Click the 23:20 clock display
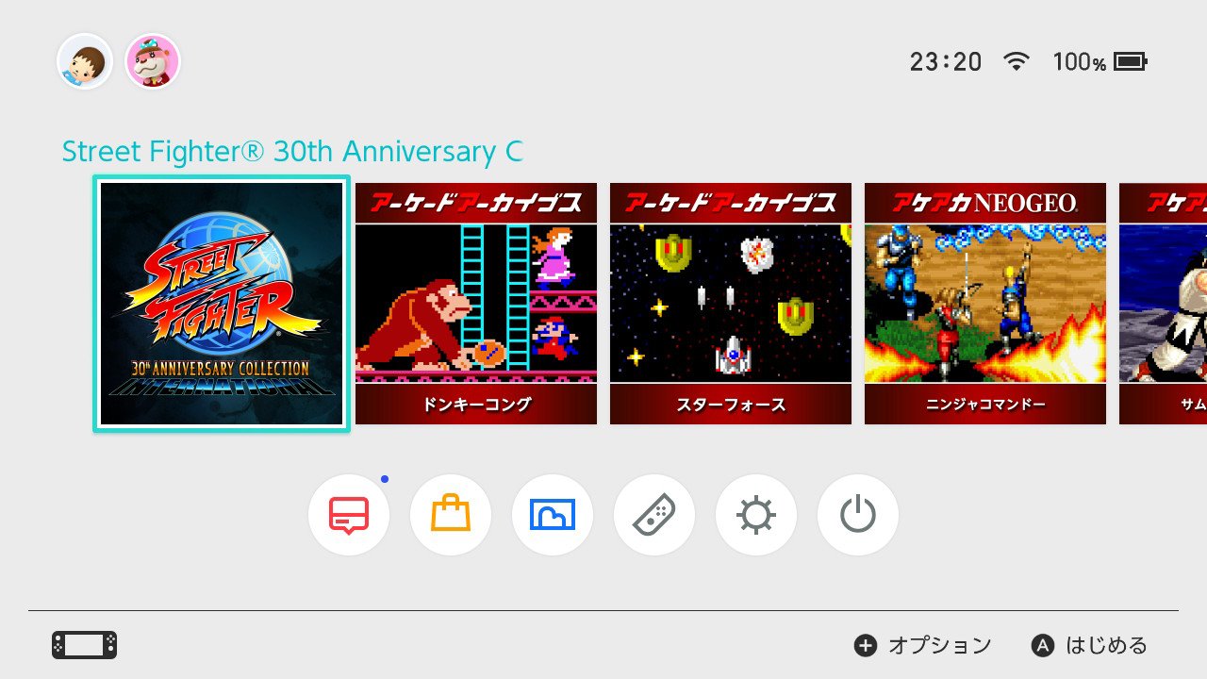1207x679 pixels. pos(946,62)
